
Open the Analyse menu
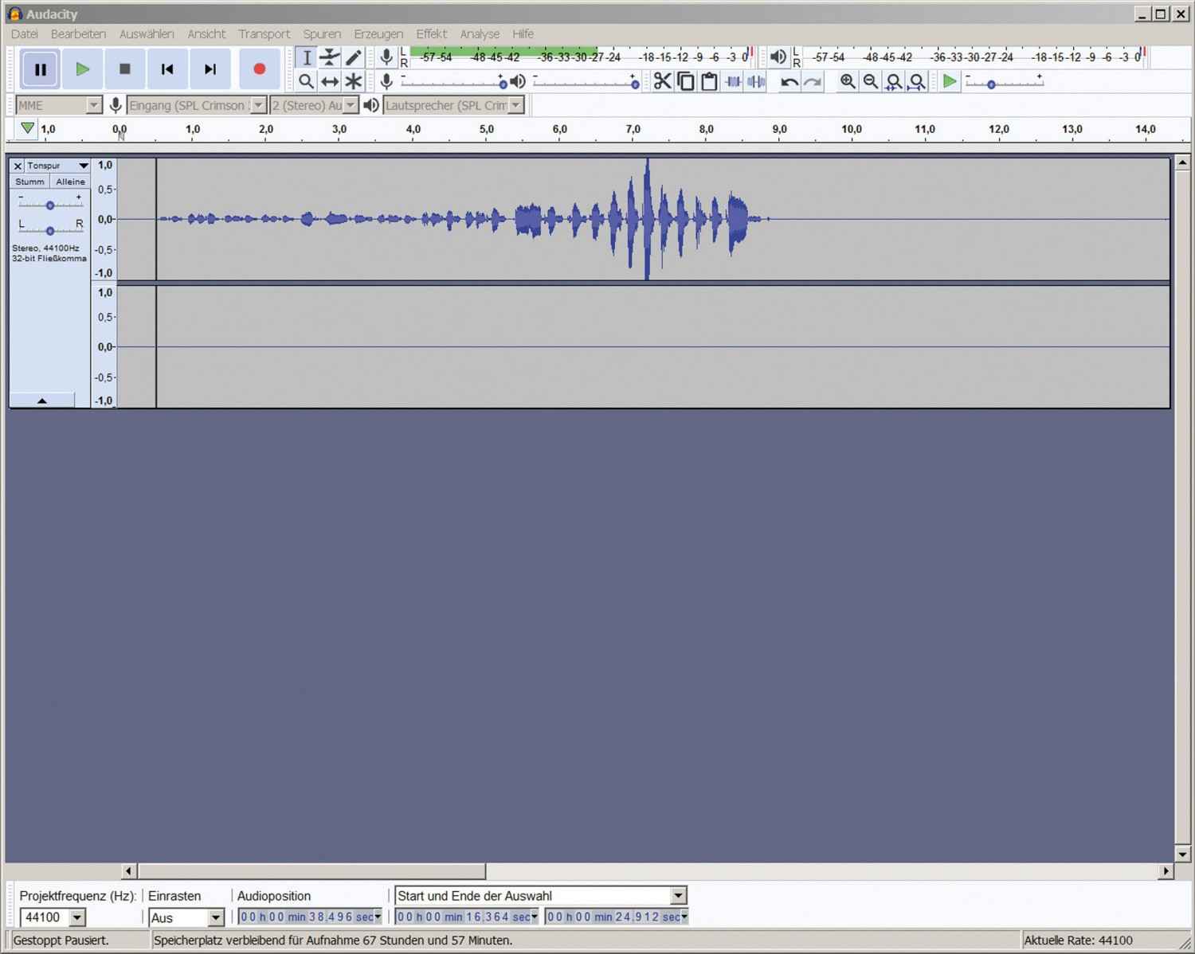[480, 34]
